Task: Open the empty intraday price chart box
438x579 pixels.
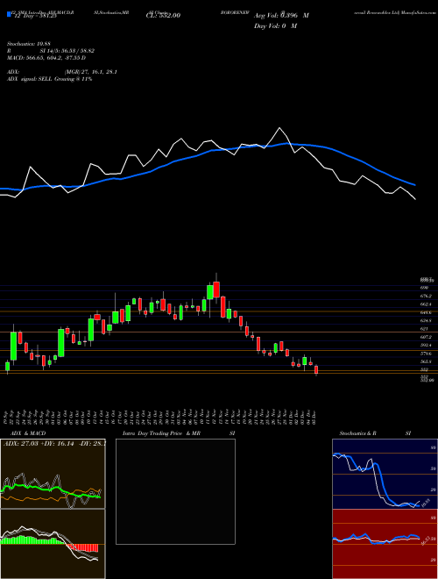Action: click(x=175, y=491)
